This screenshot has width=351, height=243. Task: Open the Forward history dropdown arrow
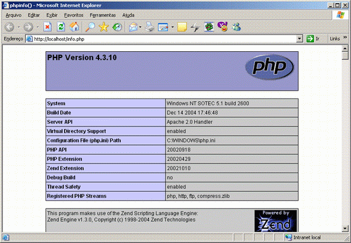[38, 27]
